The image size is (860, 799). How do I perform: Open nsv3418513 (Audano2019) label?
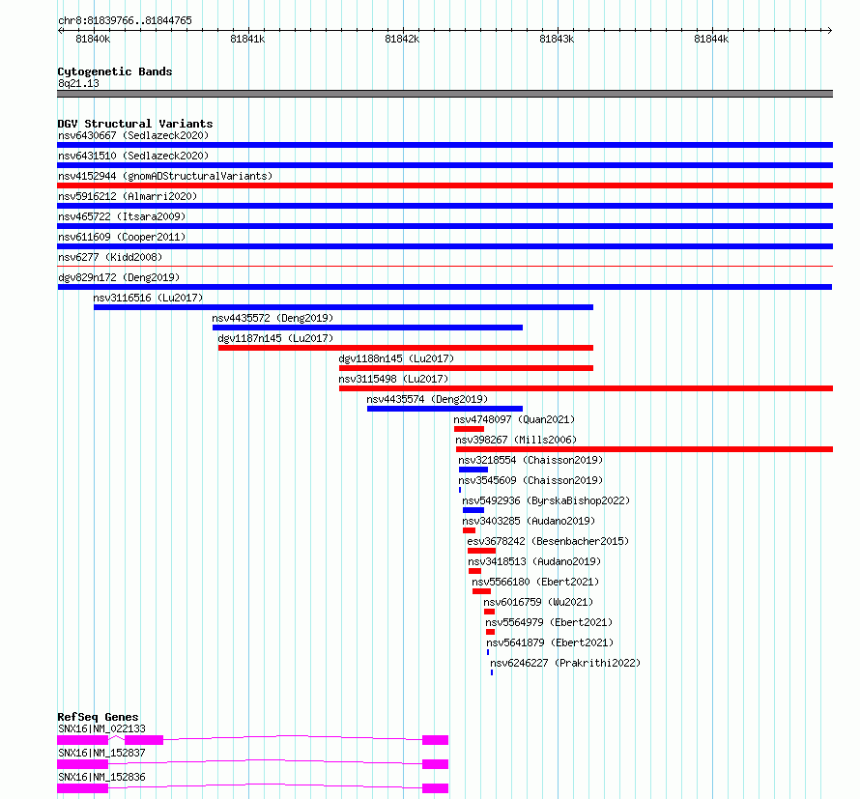[534, 561]
